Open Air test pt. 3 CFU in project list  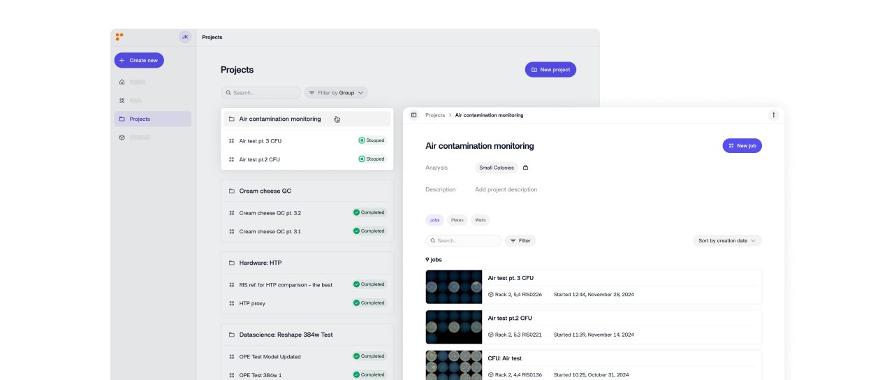[x=260, y=140]
